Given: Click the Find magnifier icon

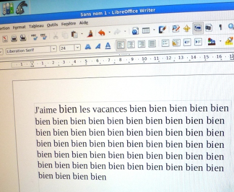Looking at the screenshot, I should (x=231, y=26).
